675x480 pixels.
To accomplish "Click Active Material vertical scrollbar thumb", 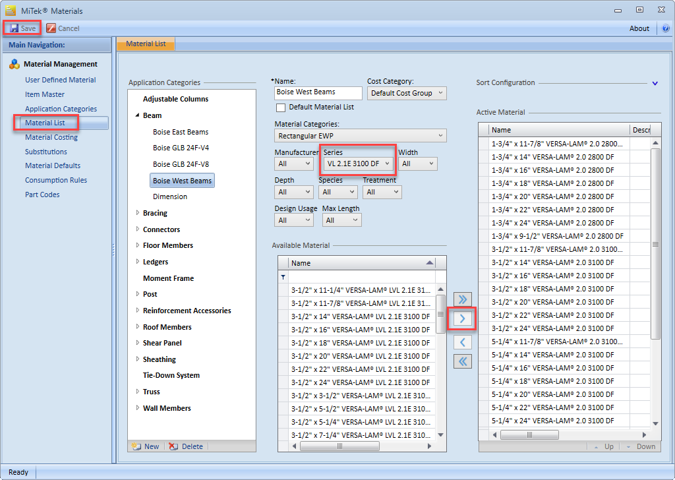I will coord(655,244).
